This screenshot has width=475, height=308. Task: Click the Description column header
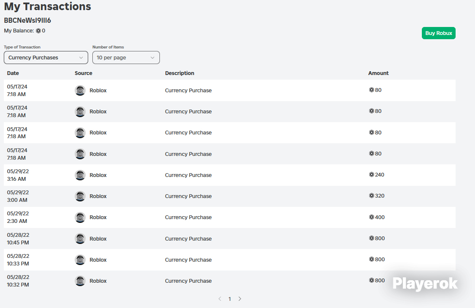point(180,73)
